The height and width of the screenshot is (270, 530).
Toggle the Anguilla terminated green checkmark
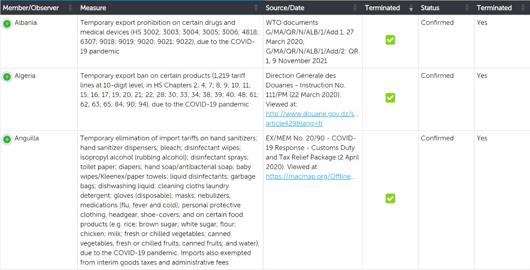pos(390,198)
